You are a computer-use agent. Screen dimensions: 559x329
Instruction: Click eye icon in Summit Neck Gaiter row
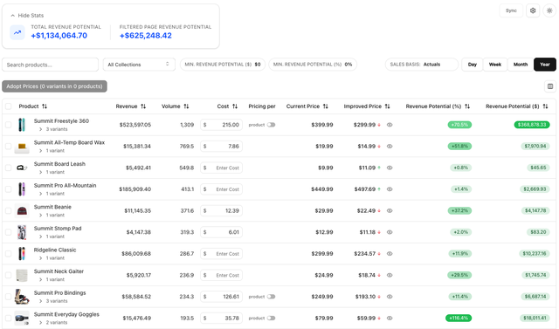(390, 275)
